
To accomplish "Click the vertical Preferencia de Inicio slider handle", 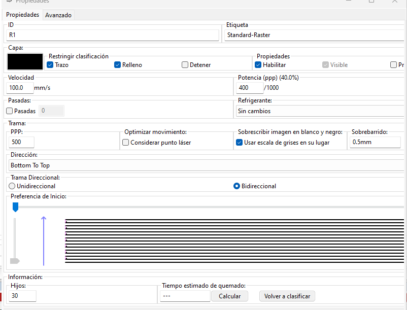I will 15,261.
